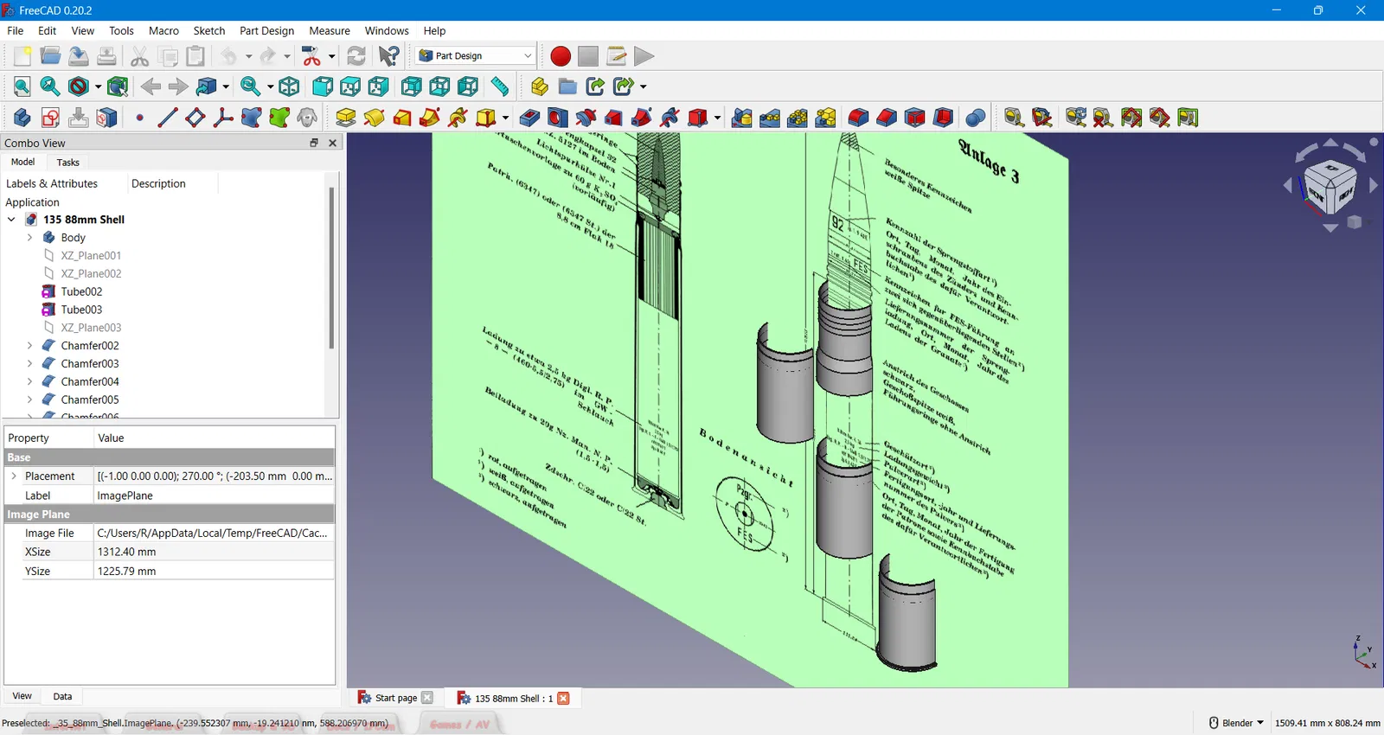
Task: Start macro recording with the red circle
Action: (x=561, y=56)
